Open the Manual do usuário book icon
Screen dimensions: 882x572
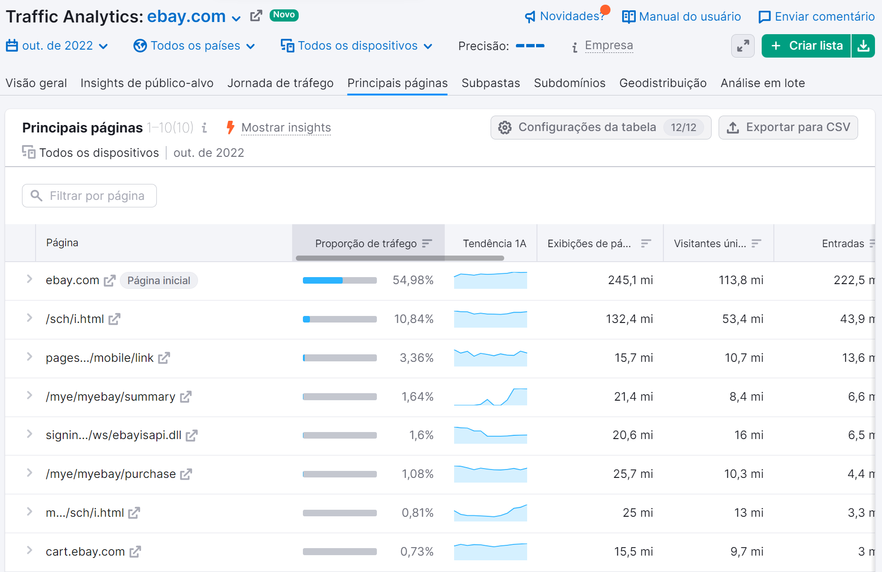click(629, 17)
